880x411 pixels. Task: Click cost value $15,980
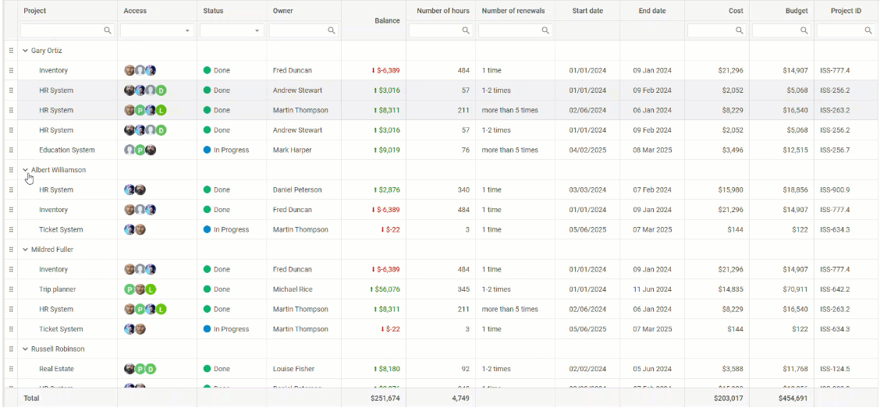click(x=731, y=190)
